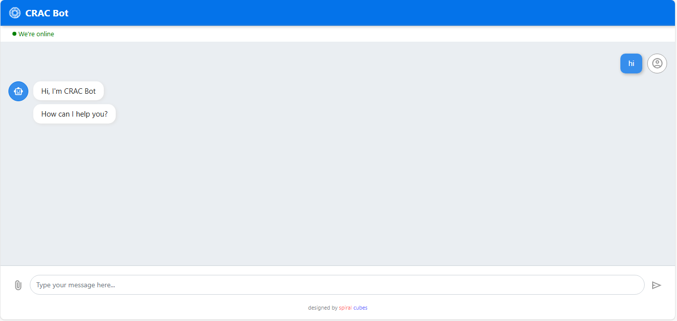
Task: Click the "designed by" footer text
Action: [322, 308]
